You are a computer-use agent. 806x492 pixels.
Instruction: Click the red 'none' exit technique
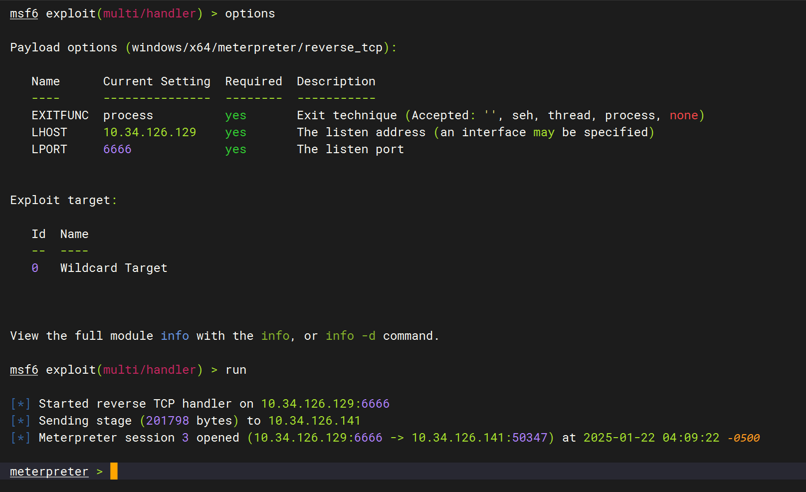(x=684, y=115)
